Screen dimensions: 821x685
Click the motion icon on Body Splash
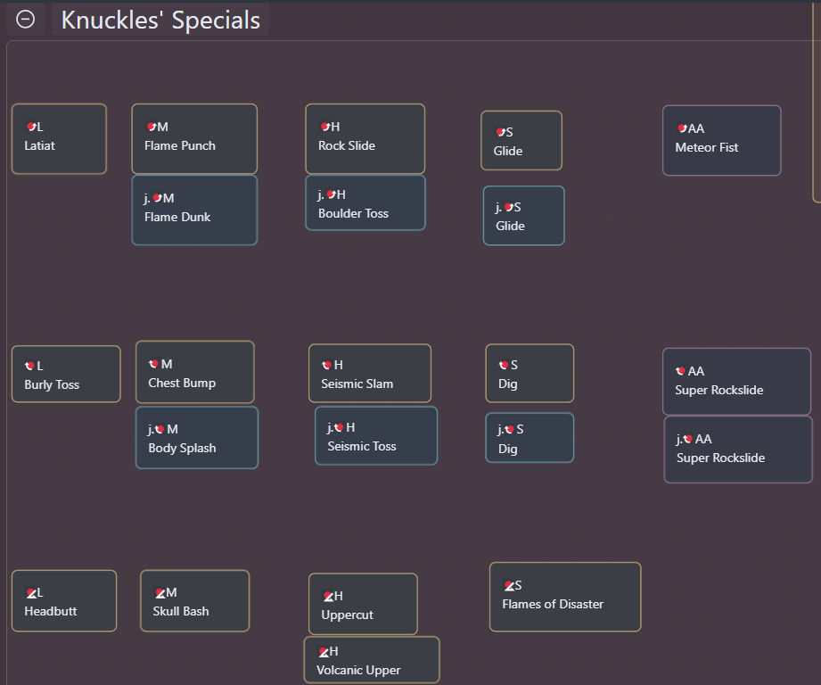point(160,429)
